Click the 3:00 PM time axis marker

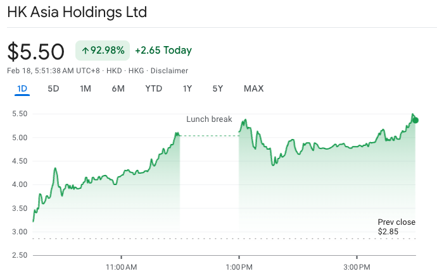(357, 267)
